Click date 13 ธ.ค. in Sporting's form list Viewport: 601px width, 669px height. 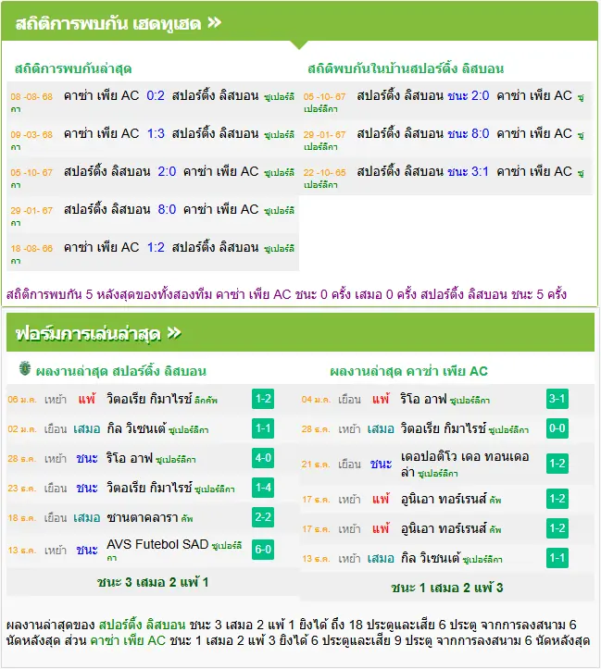[22, 551]
